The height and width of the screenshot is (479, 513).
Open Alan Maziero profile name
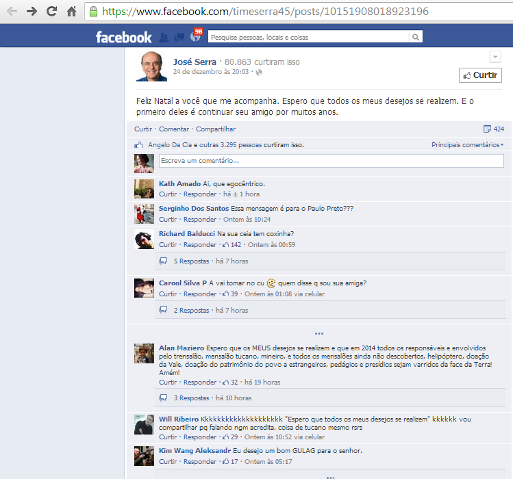[182, 348]
